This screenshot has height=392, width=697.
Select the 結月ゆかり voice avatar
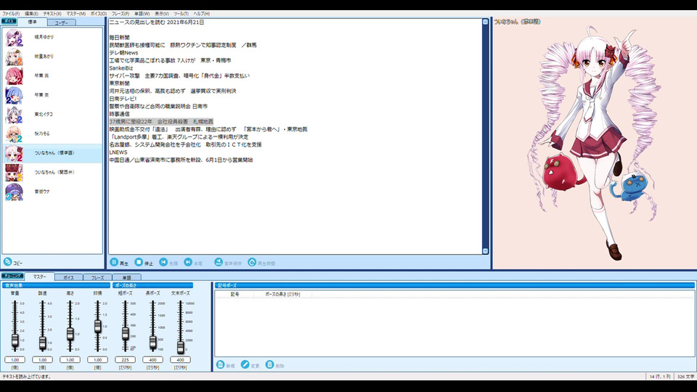coord(15,37)
